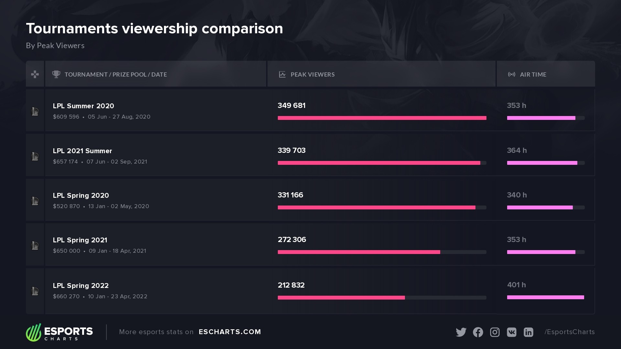Open the Facebook icon in footer
This screenshot has height=349, width=621.
tap(478, 332)
